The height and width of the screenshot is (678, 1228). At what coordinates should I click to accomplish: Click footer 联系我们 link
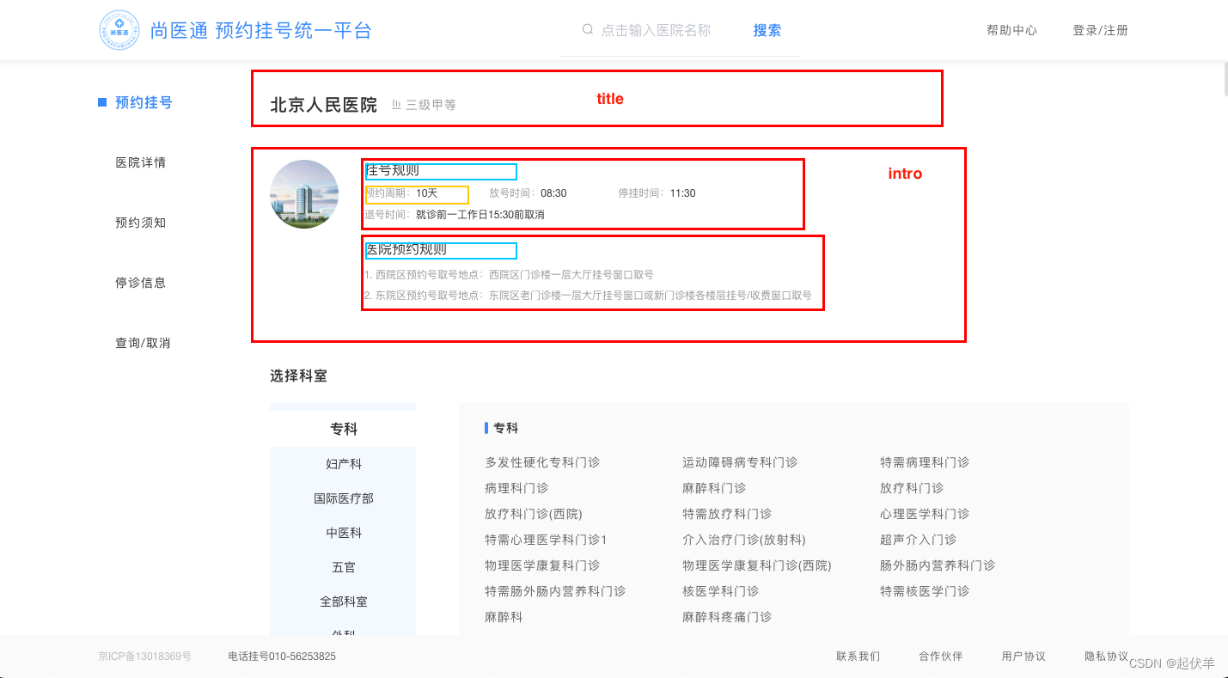[x=858, y=657]
